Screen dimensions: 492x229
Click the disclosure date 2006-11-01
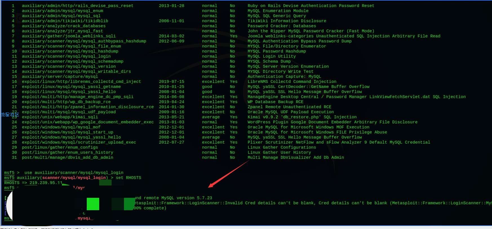pyautogui.click(x=172, y=21)
